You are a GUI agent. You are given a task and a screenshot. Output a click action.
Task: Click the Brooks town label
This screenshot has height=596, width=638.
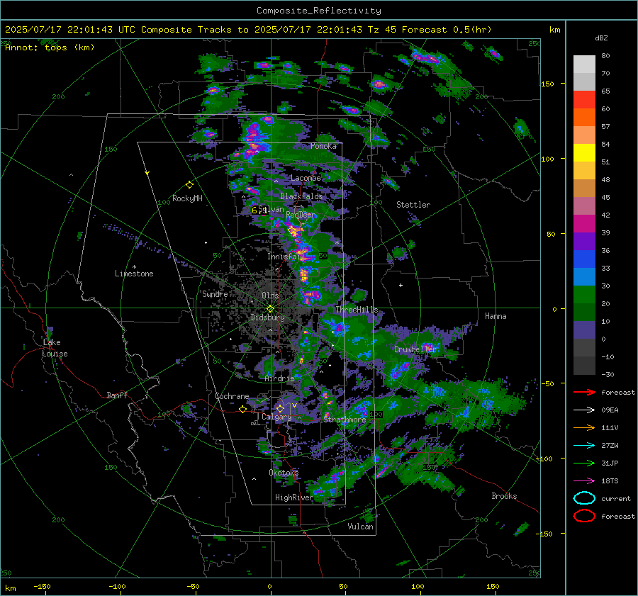click(504, 496)
